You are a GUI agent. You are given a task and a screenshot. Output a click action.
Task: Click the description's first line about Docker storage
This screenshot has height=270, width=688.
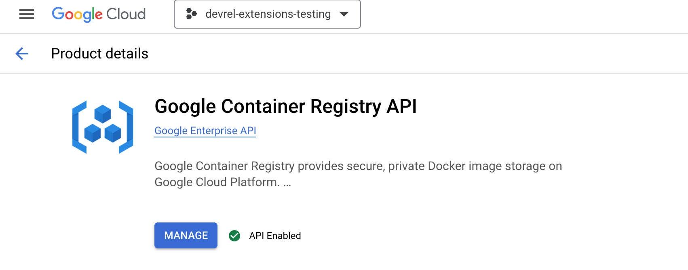point(358,166)
